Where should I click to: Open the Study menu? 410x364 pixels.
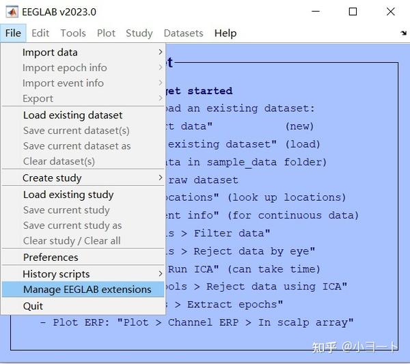139,33
